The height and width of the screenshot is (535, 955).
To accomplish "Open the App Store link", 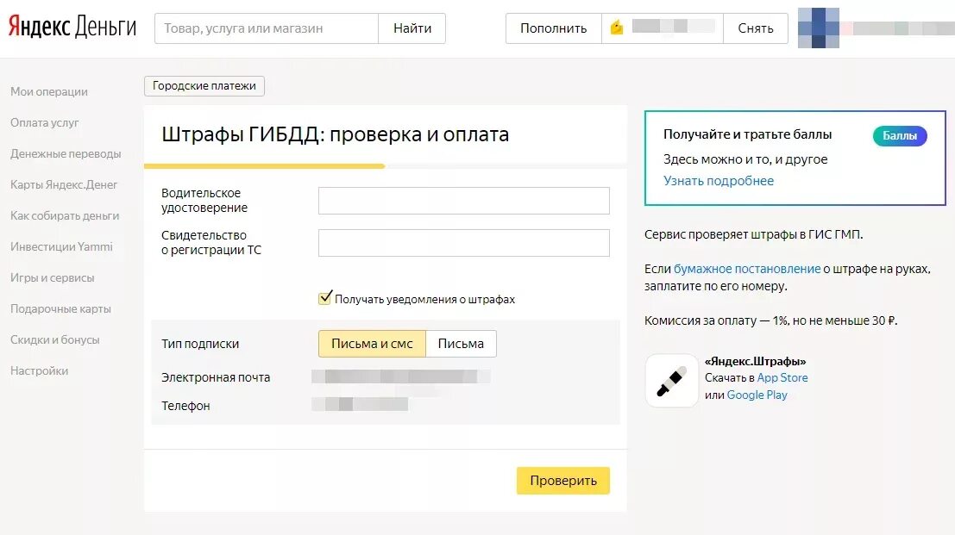I will pyautogui.click(x=782, y=377).
